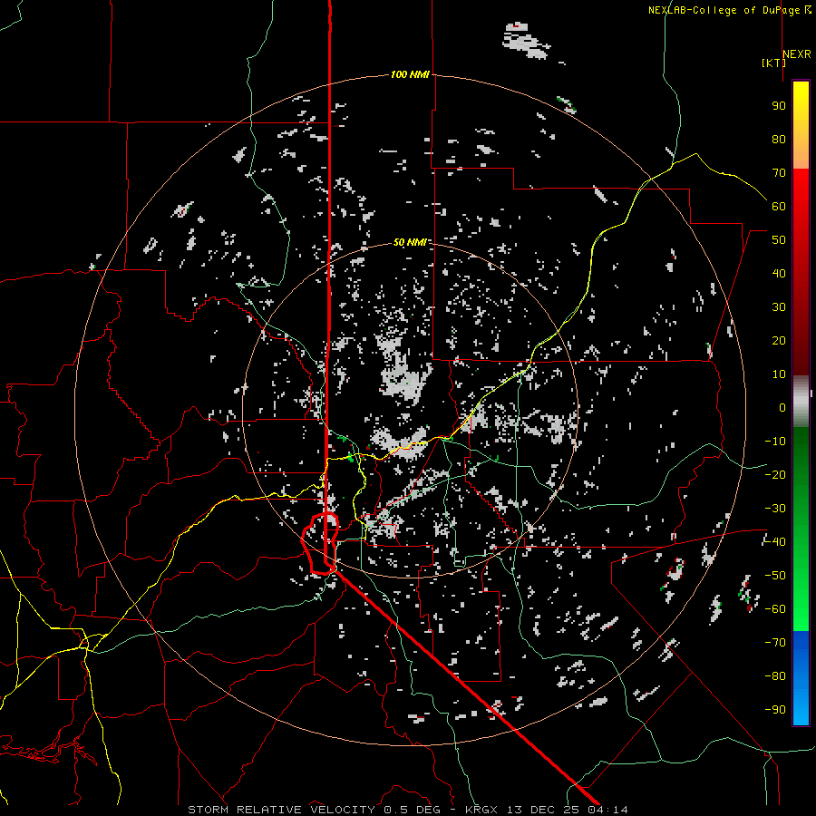
Task: Click the 0 value on the velocity scale
Action: [x=782, y=407]
